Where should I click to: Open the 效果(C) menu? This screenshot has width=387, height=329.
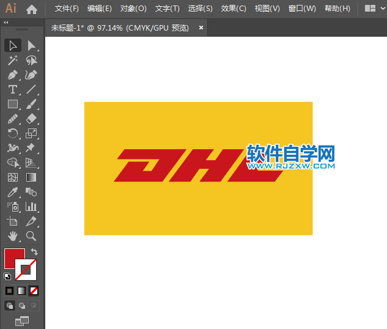point(234,9)
